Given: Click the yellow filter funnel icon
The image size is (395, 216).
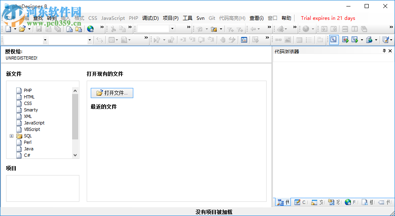Looking at the screenshot, I should [214, 29].
